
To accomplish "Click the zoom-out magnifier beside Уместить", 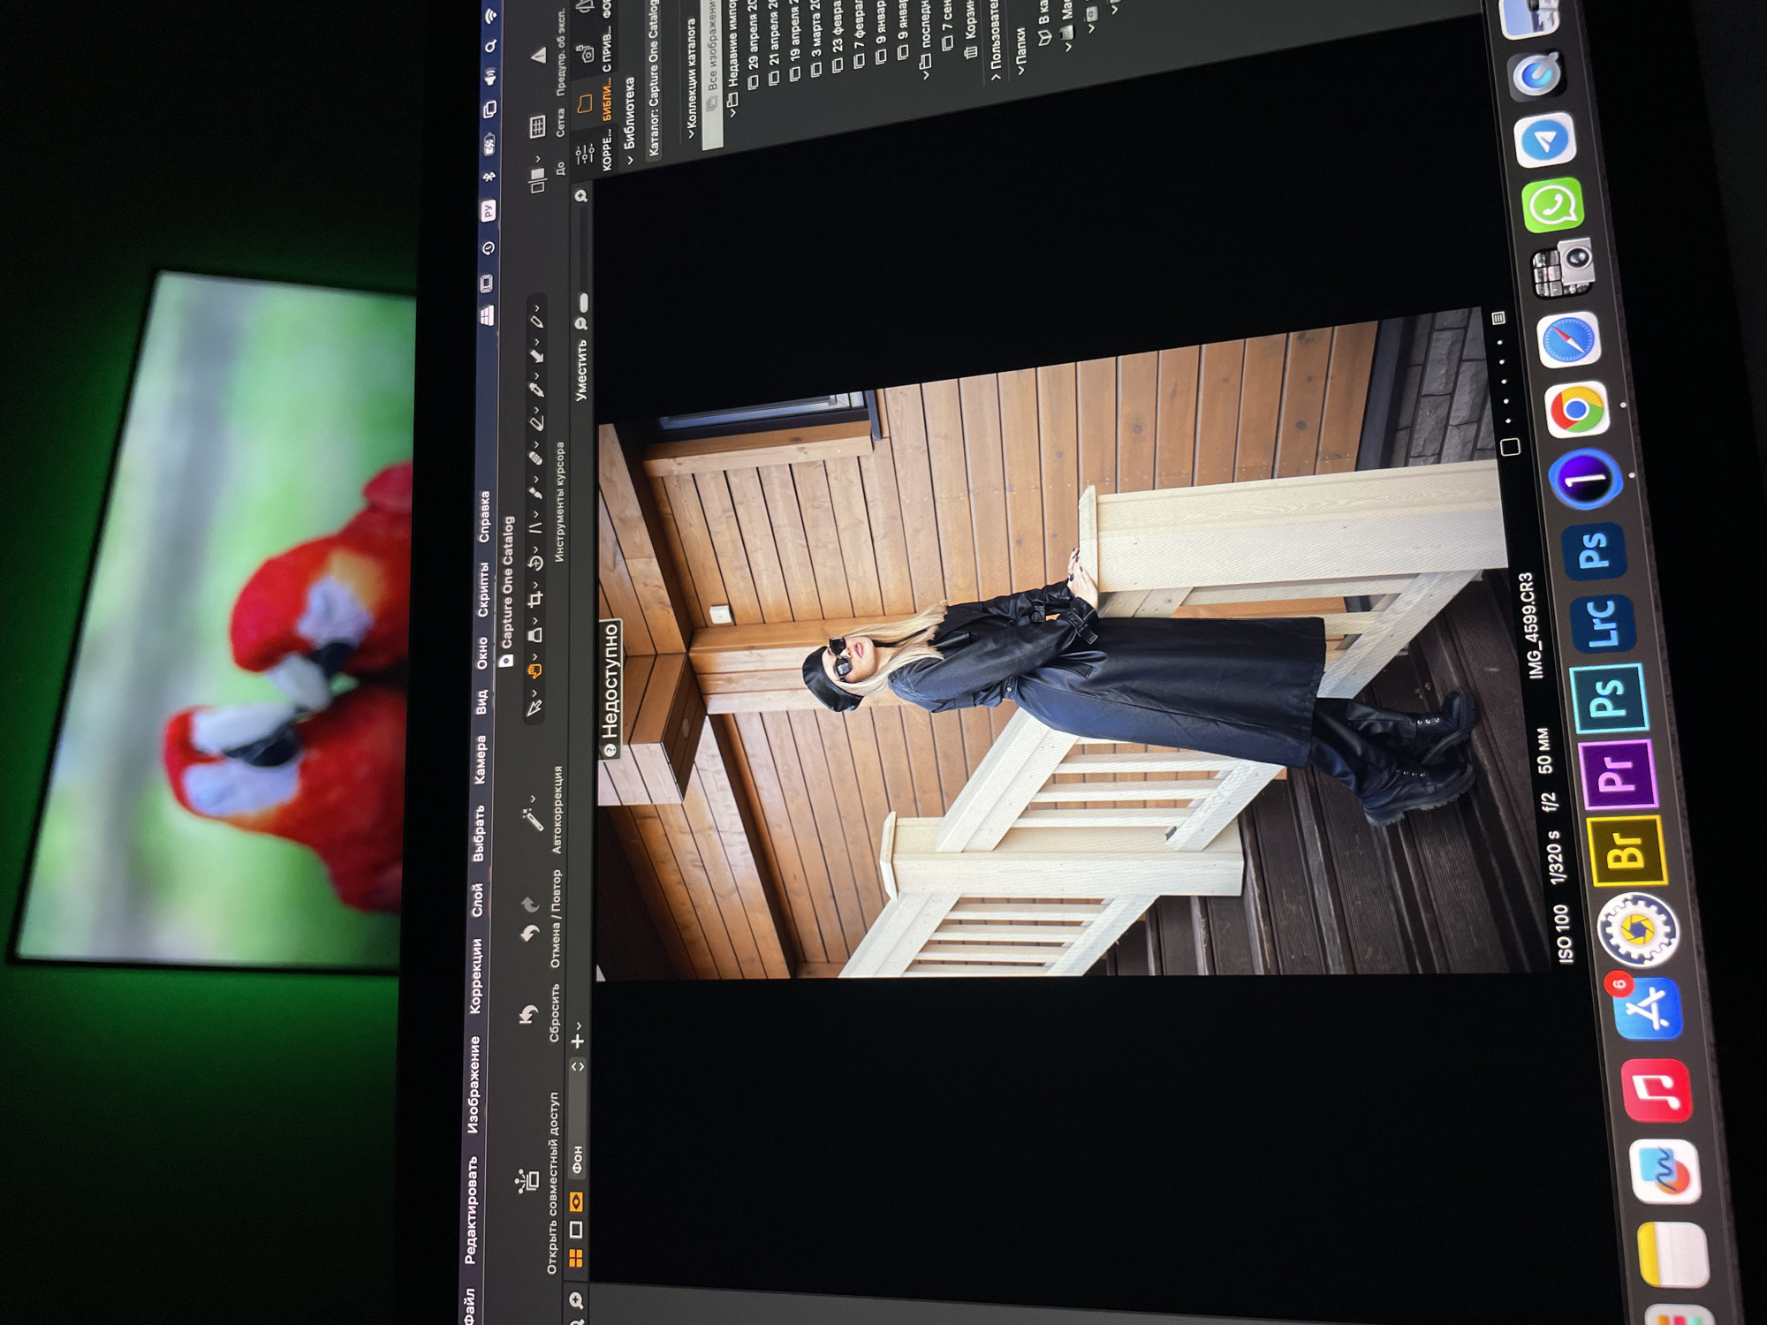I will click(580, 323).
